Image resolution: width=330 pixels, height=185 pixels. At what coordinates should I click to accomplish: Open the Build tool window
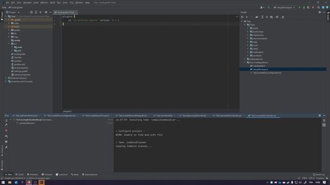[75, 175]
